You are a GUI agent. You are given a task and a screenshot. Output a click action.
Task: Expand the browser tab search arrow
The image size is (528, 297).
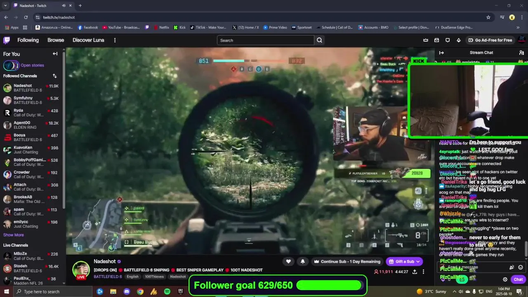click(x=5, y=6)
